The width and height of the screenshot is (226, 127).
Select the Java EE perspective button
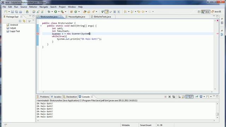point(216,12)
